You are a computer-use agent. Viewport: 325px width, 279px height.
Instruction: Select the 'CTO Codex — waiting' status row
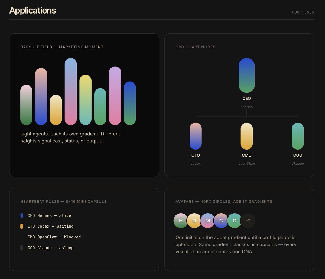[47, 226]
